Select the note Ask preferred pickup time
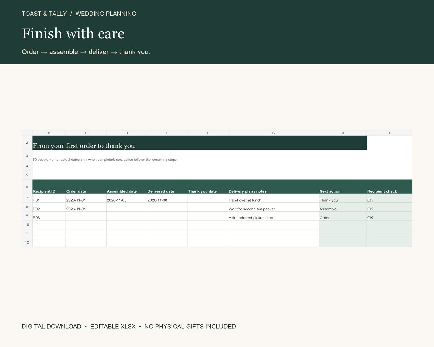Viewport: 434px width, 347px height. tap(273, 216)
